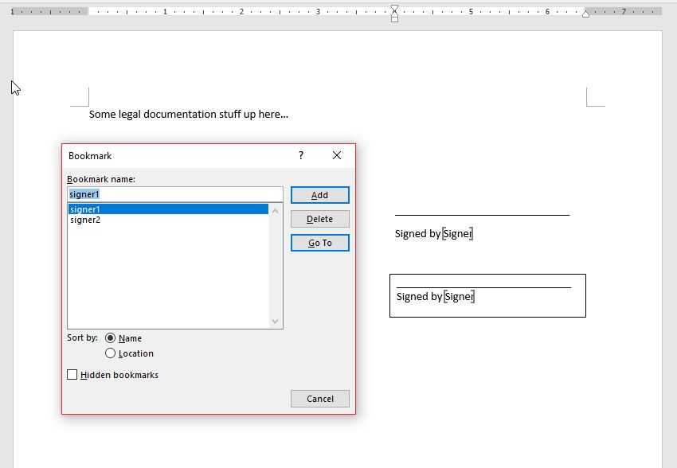Screen dimensions: 677x468
Task: Click the bookmark list scroll up arrow
Action: 276,210
